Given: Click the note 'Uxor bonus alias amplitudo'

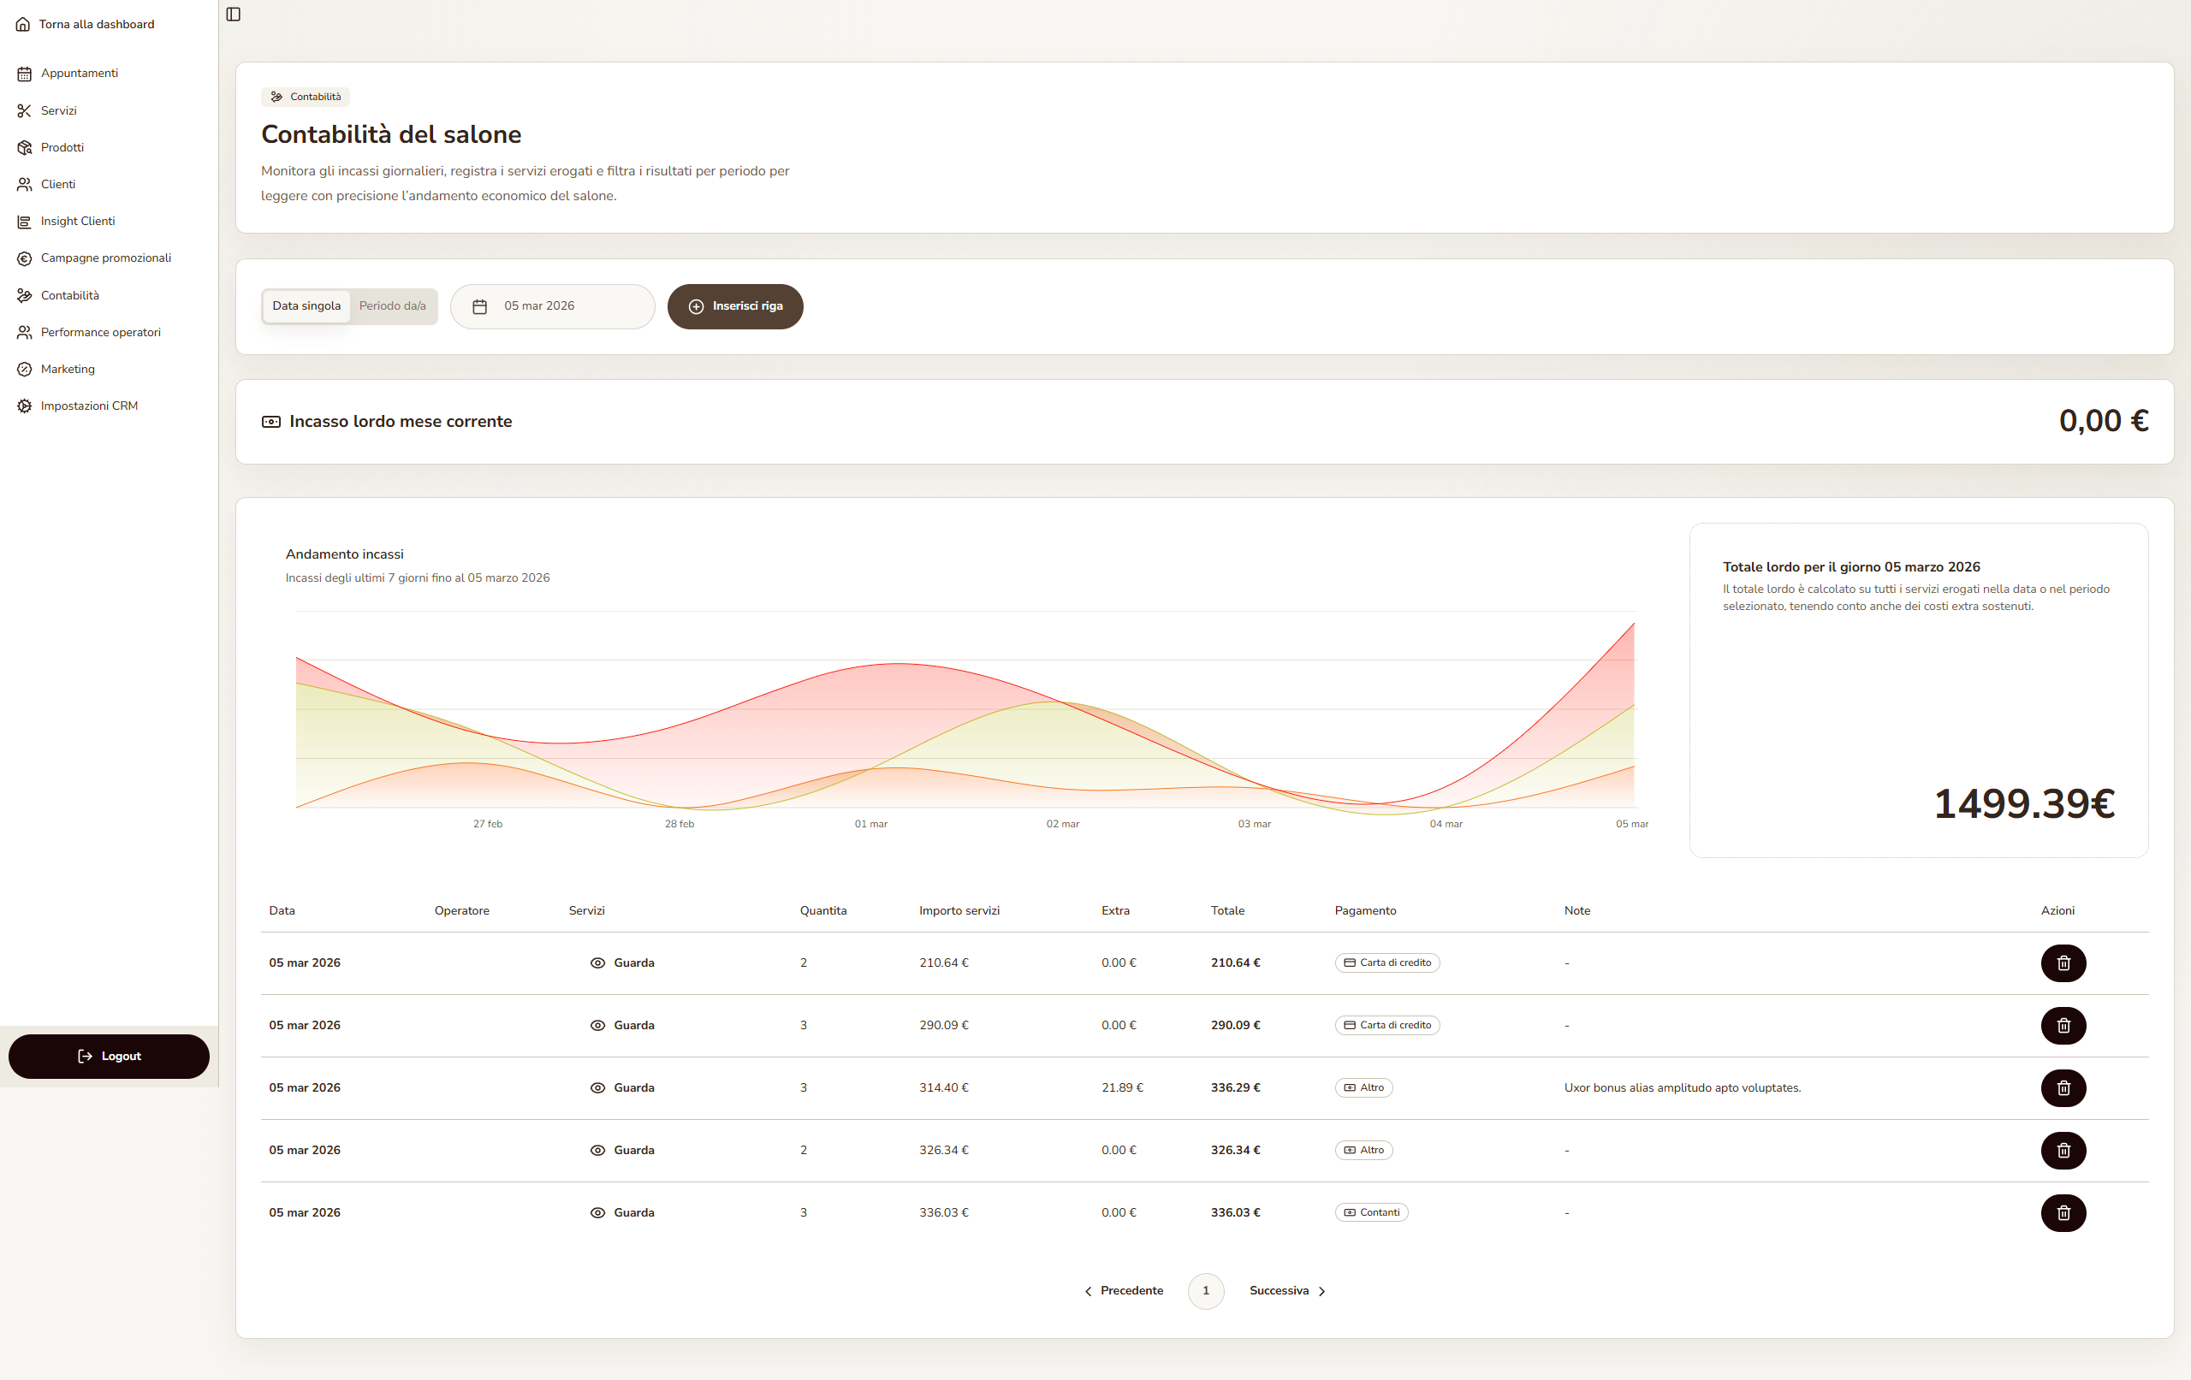Looking at the screenshot, I should pos(1683,1088).
